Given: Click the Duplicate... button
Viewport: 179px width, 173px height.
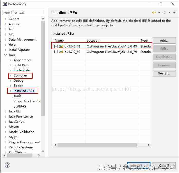Looking at the screenshot, I should [164, 57].
